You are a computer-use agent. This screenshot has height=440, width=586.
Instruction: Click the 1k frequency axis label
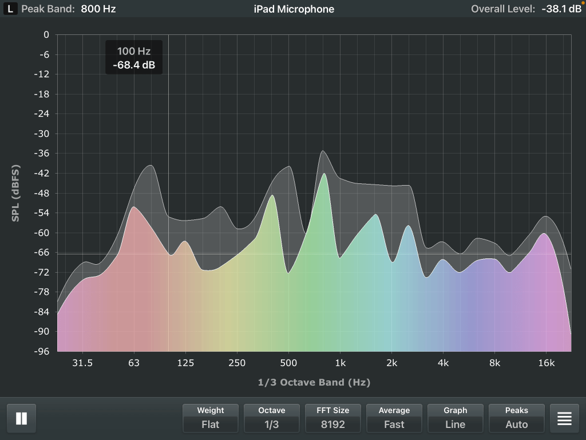tap(340, 363)
